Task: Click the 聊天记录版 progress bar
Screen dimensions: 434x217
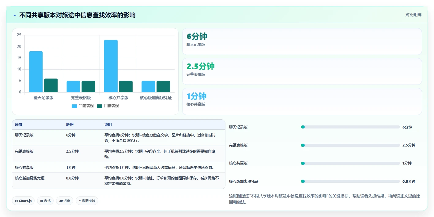Action: point(350,127)
